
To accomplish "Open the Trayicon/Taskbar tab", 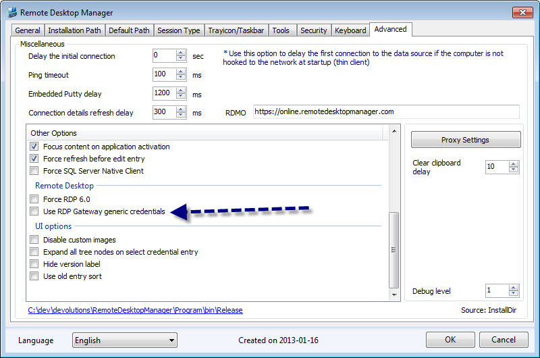I will (236, 30).
